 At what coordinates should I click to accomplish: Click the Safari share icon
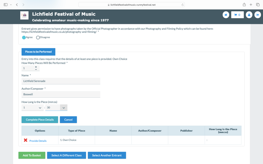(244, 5)
